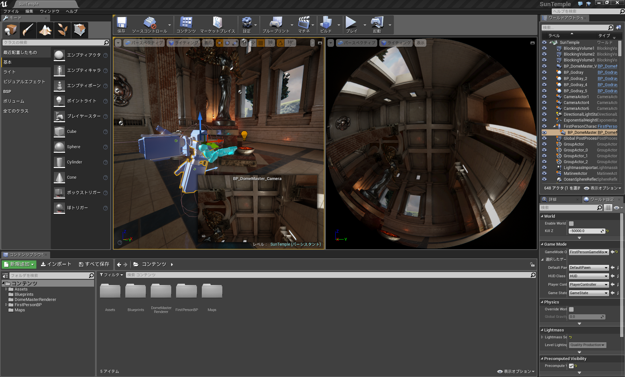Open the Edit (編集) menu
625x377 pixels.
tap(29, 11)
